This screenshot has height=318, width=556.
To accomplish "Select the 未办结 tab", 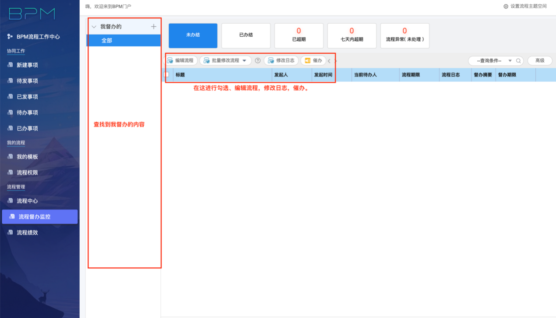I will pos(193,35).
